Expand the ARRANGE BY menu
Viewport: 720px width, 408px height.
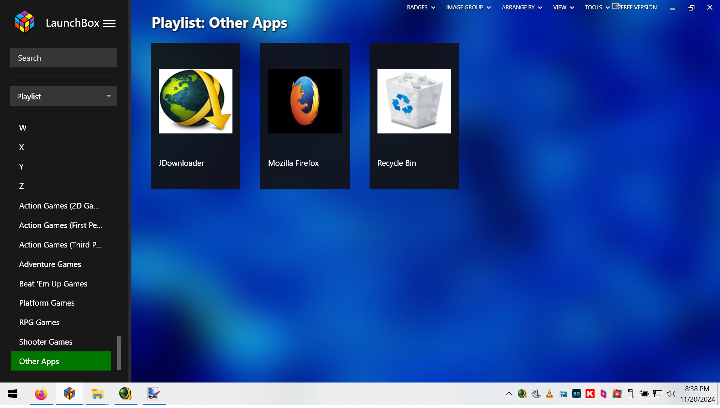pos(522,7)
